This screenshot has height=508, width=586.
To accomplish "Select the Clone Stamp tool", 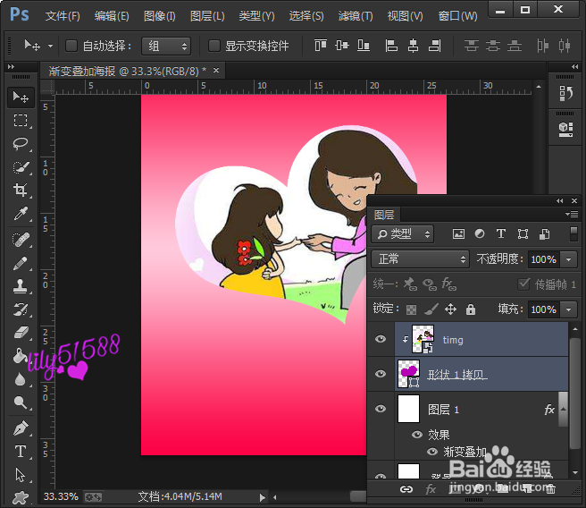I will pyautogui.click(x=21, y=286).
